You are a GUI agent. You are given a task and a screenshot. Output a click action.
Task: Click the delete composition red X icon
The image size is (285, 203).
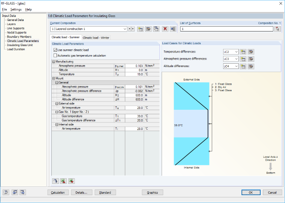(x=165, y=29)
